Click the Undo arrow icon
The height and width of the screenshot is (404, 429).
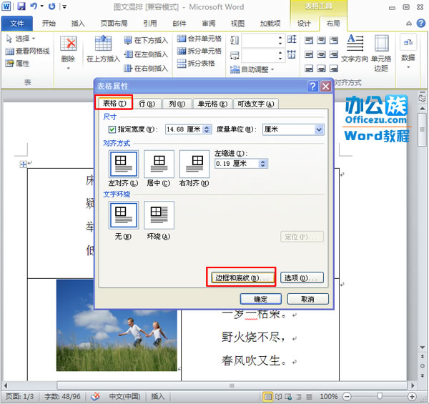(x=34, y=6)
